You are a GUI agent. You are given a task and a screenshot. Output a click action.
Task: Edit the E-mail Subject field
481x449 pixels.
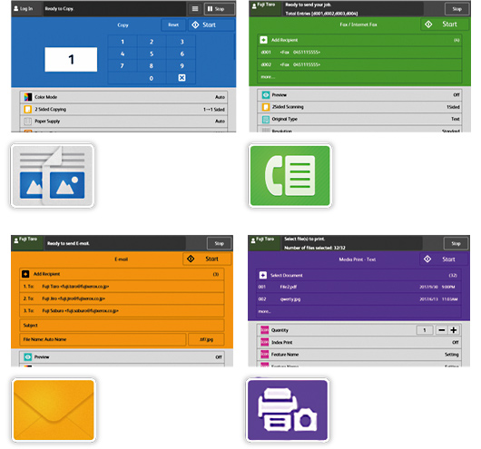[122, 325]
